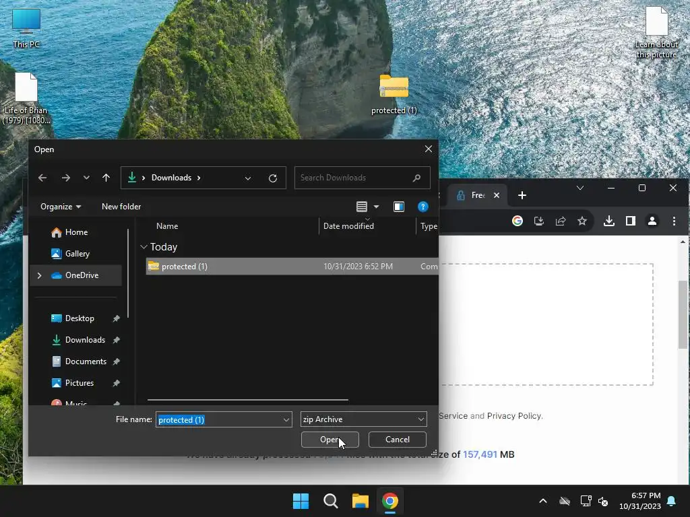Collapse the Today group

tap(144, 247)
